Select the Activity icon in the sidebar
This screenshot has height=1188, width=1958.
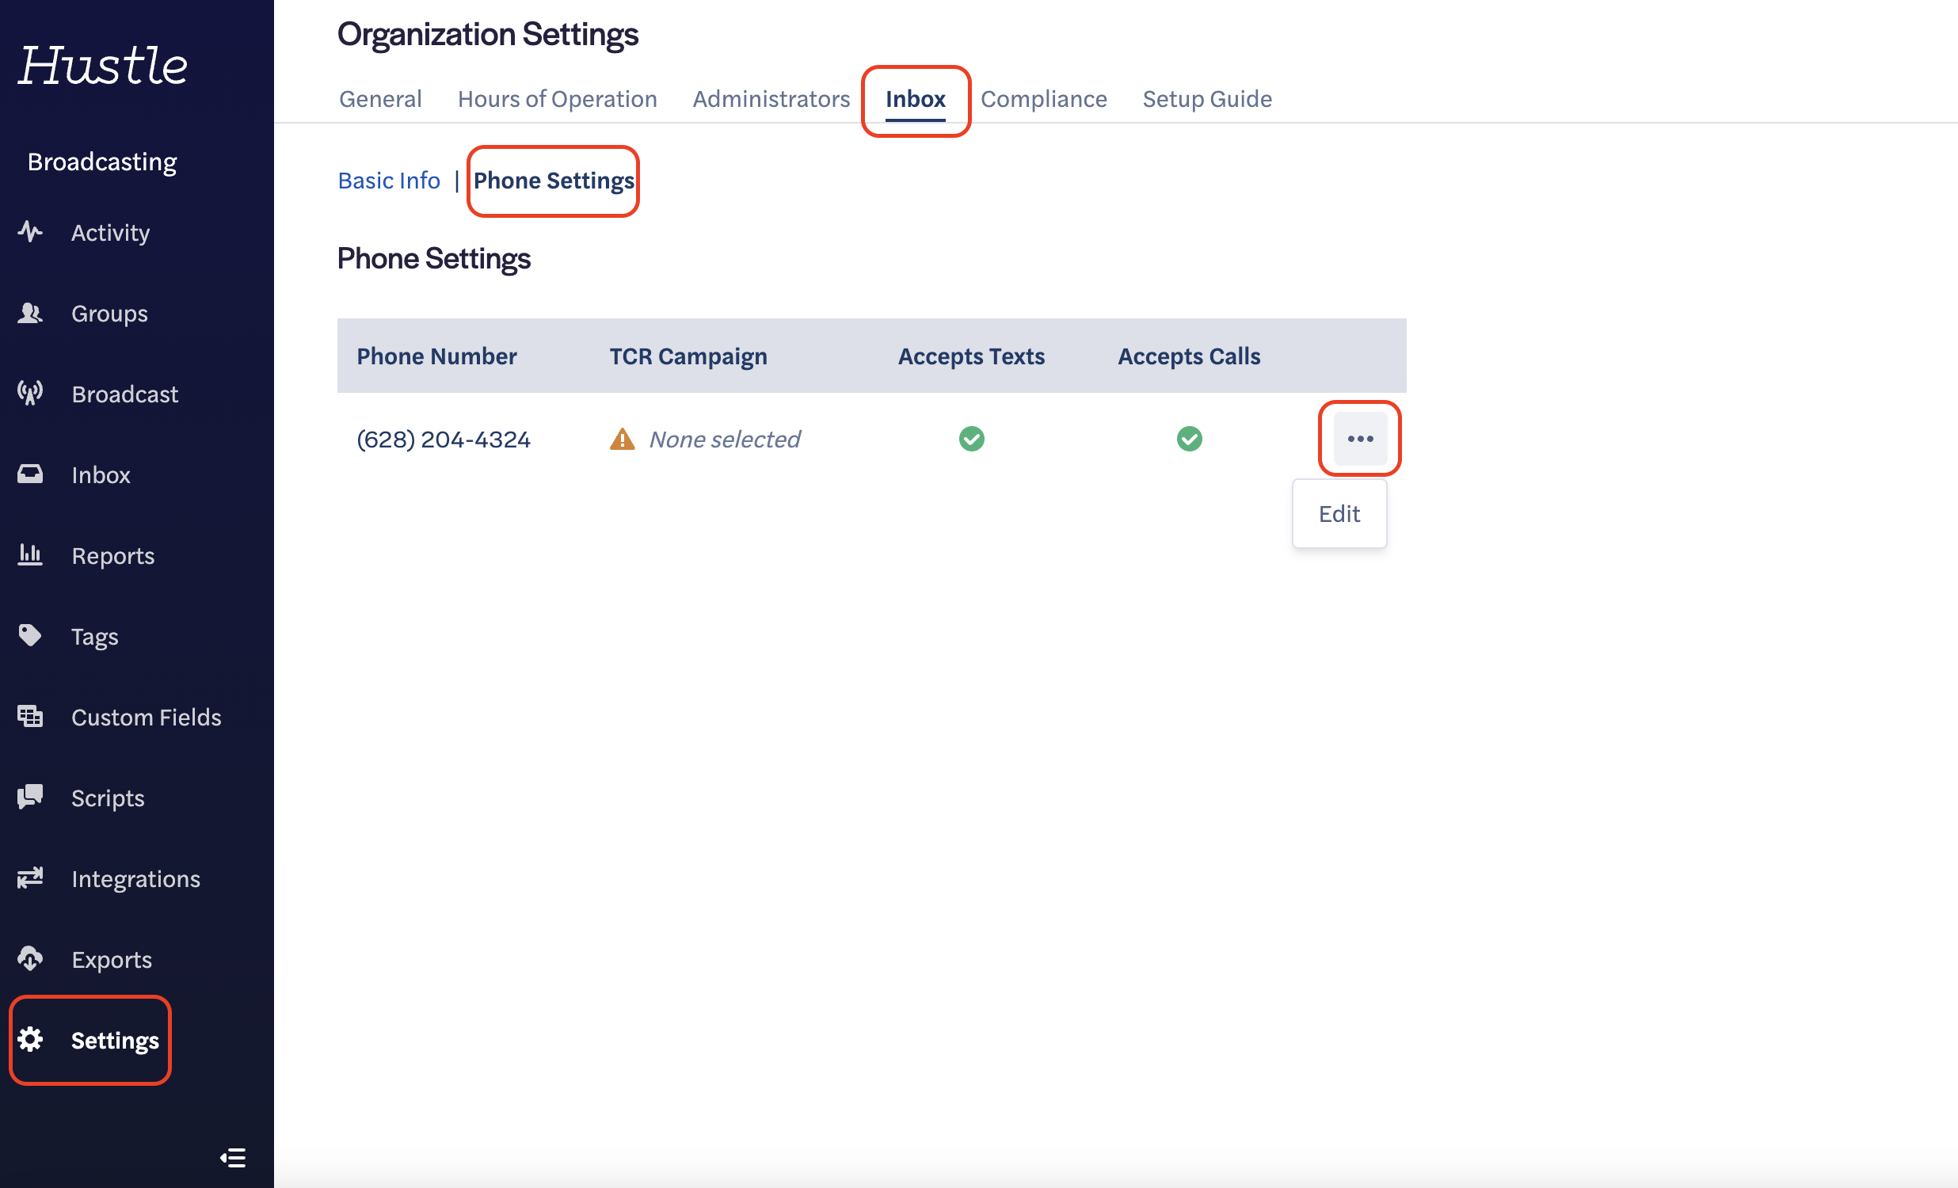tap(29, 232)
